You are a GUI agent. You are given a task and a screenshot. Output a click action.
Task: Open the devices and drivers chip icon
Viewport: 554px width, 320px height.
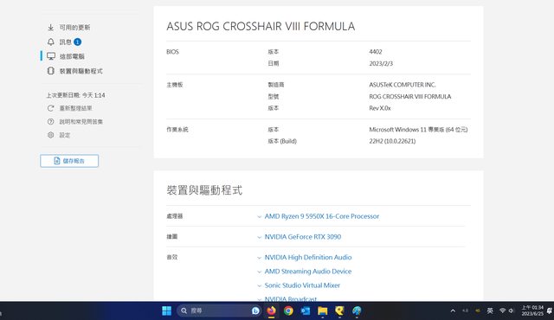50,71
